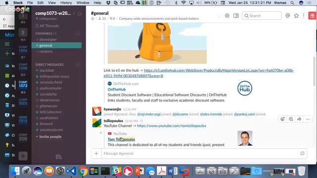The width and height of the screenshot is (317, 178).
Task: Open channel settings gear icon
Action: point(227,15)
